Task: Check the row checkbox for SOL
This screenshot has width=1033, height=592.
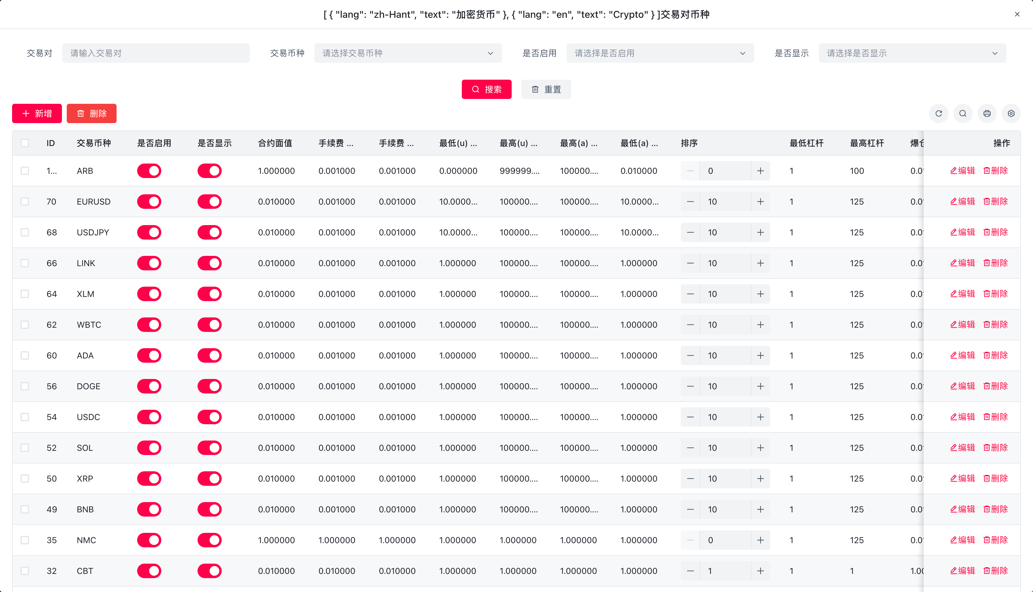Action: (x=25, y=448)
